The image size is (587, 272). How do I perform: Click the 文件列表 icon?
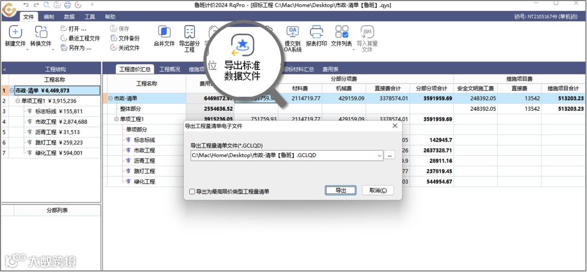(x=342, y=32)
